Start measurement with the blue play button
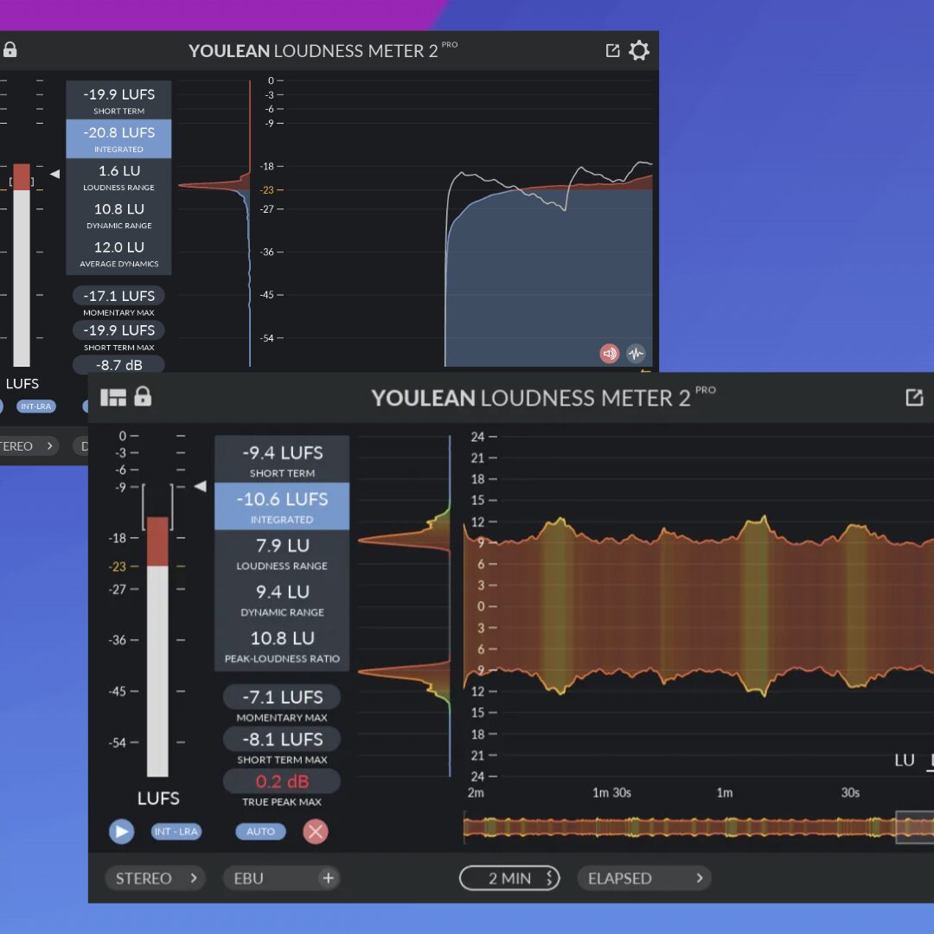Image resolution: width=934 pixels, height=934 pixels. coord(122,831)
